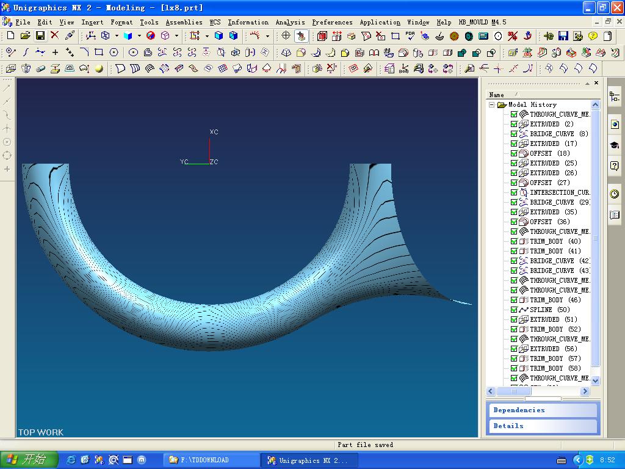625x469 pixels.
Task: Uncheck the SPLINE (50) feature checkbox
Action: click(514, 310)
